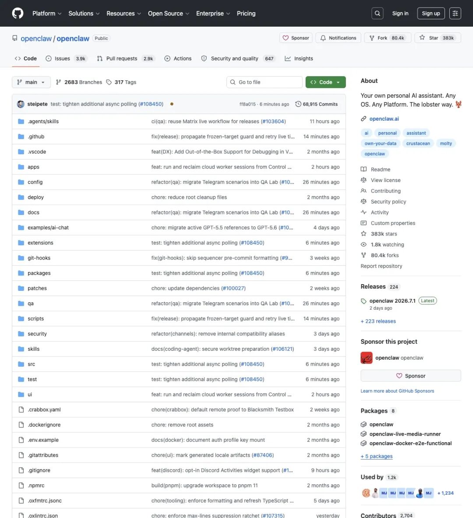Open the .gitignore file
This screenshot has width=473, height=518.
coord(39,471)
